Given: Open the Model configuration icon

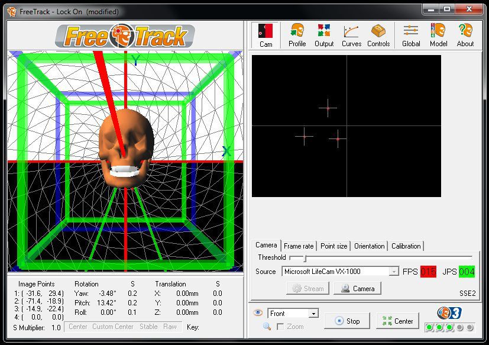Looking at the screenshot, I should pos(438,34).
